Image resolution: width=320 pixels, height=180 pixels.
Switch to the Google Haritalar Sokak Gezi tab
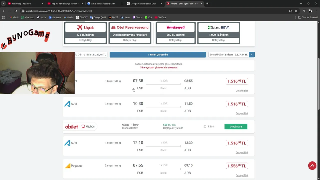144,3
